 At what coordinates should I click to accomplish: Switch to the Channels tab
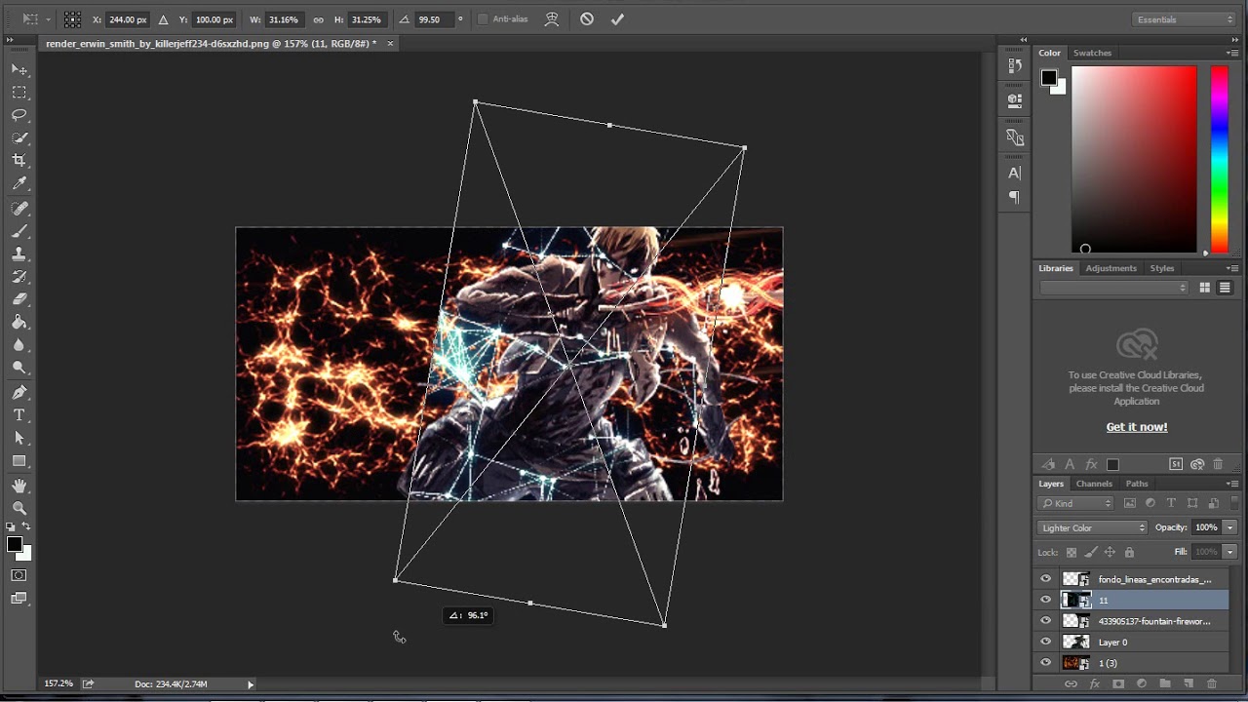click(1094, 484)
